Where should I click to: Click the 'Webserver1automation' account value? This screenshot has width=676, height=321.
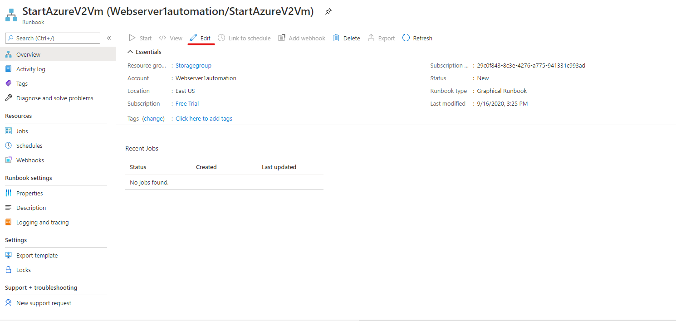206,78
